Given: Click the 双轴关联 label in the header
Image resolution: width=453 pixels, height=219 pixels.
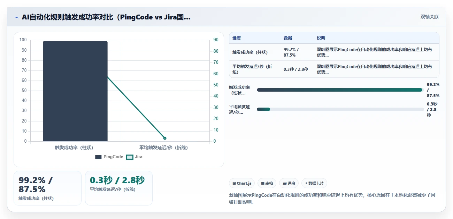Looking at the screenshot, I should (429, 17).
